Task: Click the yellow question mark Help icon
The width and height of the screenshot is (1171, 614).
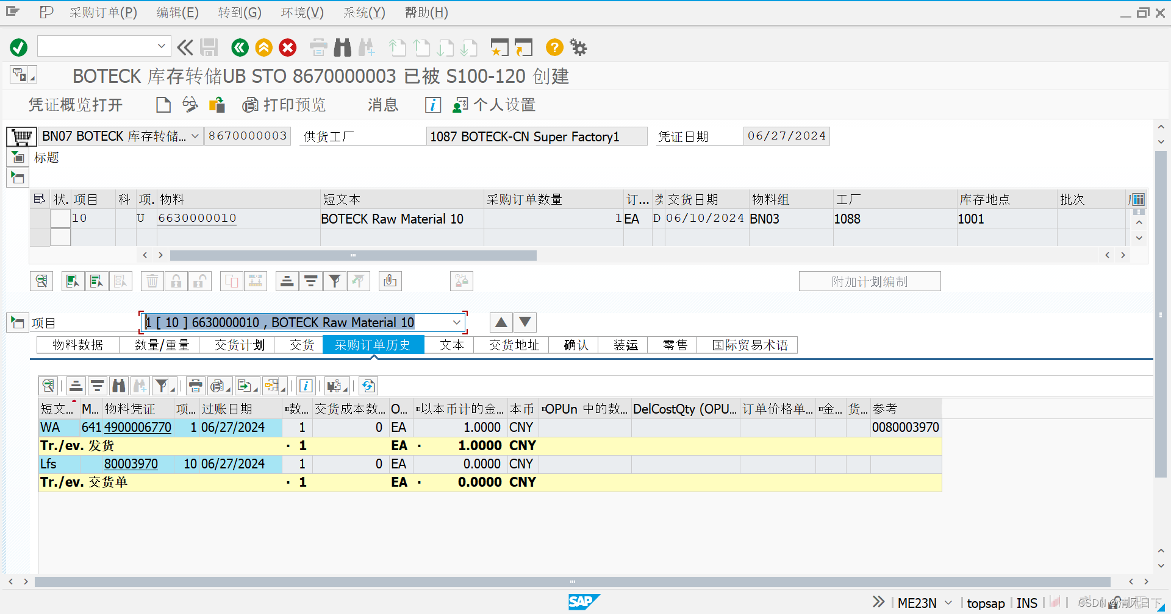Action: pos(554,47)
